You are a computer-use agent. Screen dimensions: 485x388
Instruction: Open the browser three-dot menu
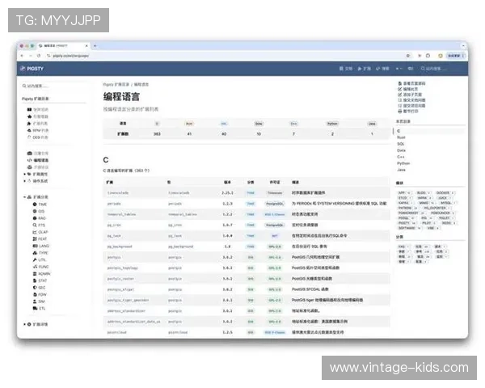coord(463,56)
